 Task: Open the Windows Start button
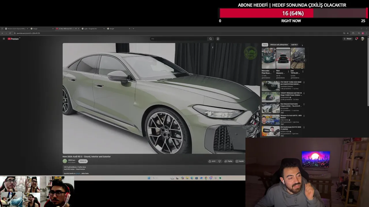click(149, 178)
